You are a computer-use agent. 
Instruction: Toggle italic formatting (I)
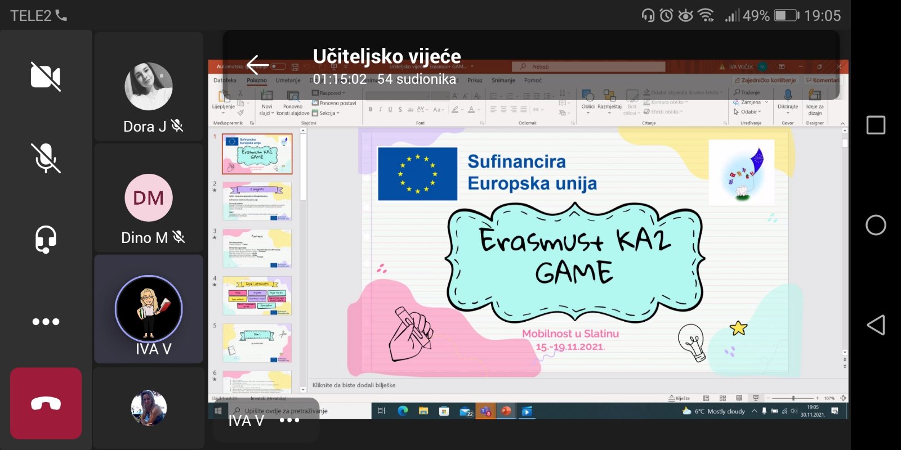point(380,110)
